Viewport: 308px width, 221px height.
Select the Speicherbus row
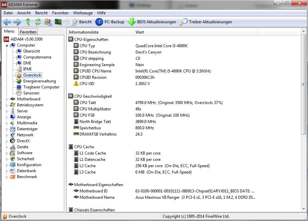[x=114, y=128]
